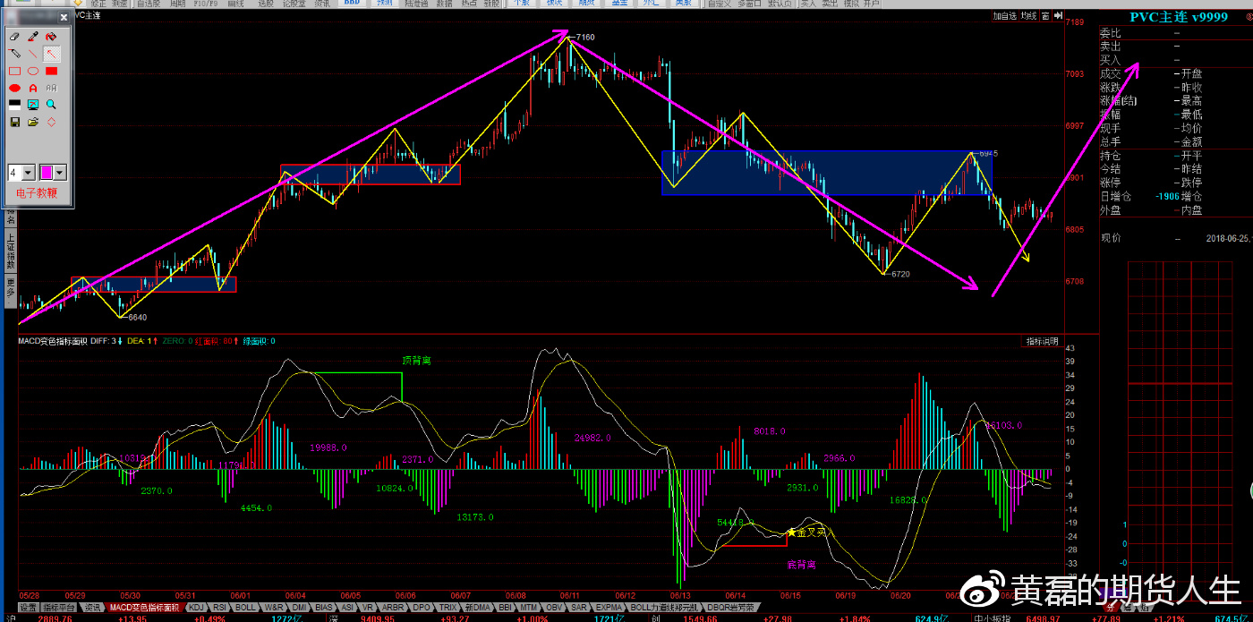Click the BBD toolbar button
The height and width of the screenshot is (622, 1253).
[x=354, y=4]
